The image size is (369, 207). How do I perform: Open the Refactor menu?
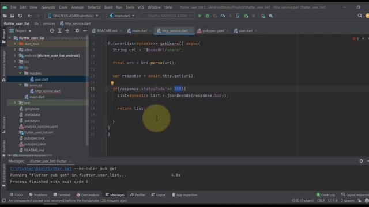point(94,7)
